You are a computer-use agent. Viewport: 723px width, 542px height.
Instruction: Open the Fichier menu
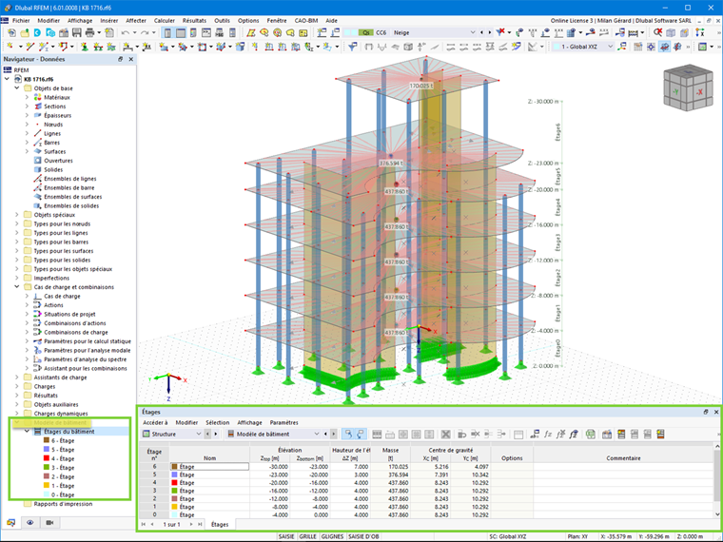point(21,21)
